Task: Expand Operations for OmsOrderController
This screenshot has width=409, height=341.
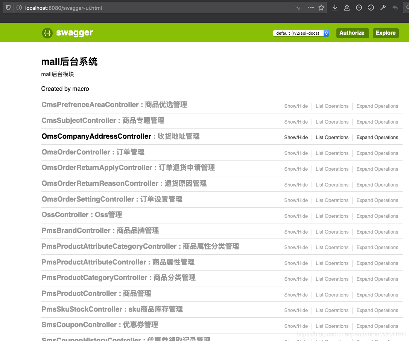Action: click(377, 153)
